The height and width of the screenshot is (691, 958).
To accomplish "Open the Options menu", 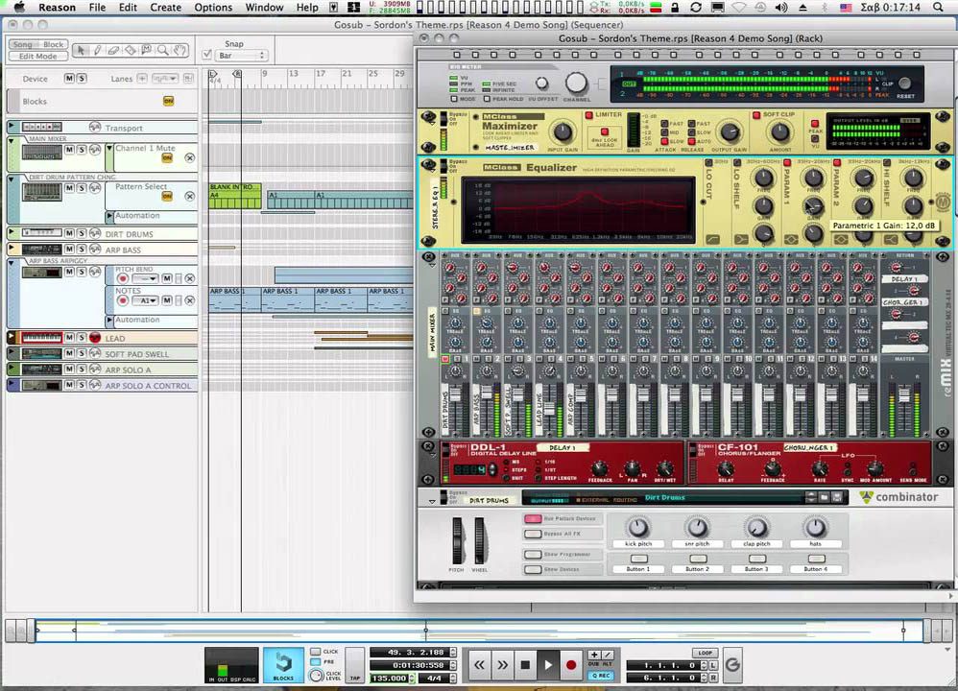I will pyautogui.click(x=213, y=7).
